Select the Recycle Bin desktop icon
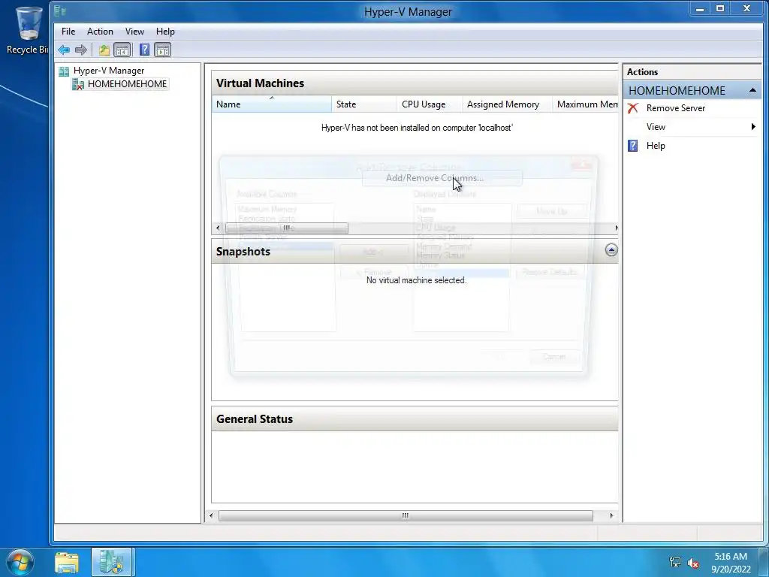 [x=27, y=29]
